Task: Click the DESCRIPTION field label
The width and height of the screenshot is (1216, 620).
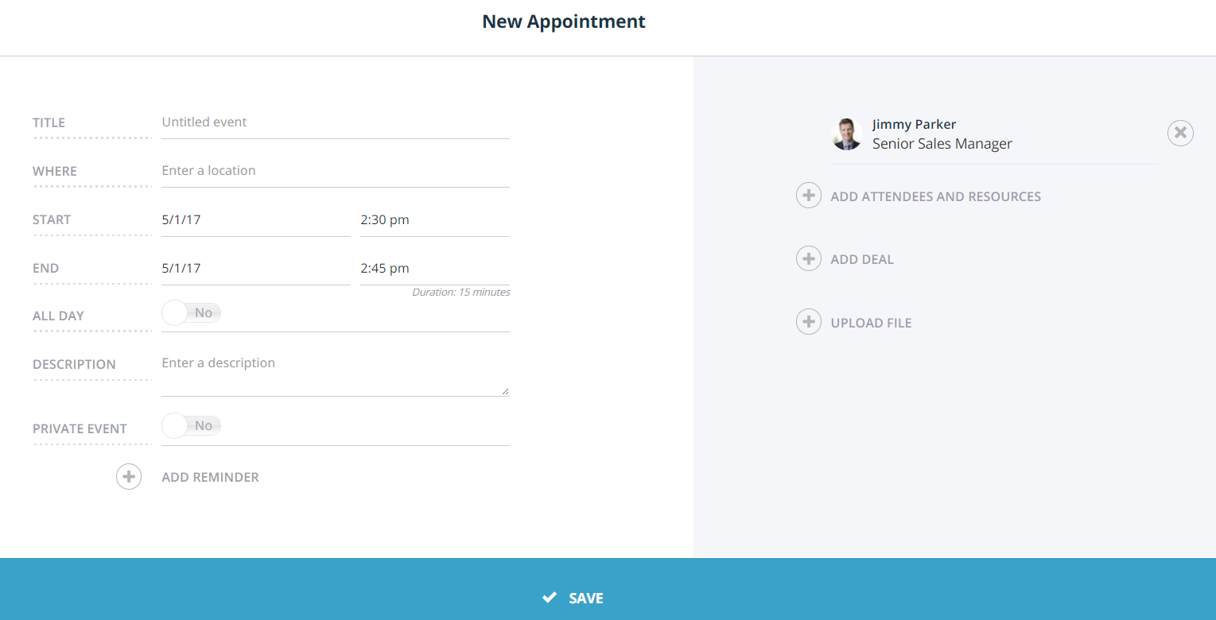Action: [74, 364]
